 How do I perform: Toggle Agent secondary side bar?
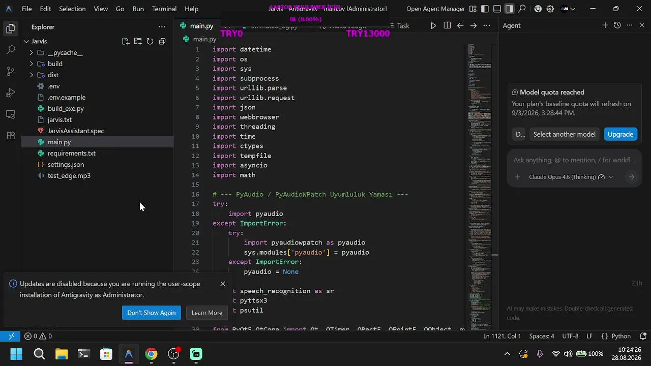(510, 9)
